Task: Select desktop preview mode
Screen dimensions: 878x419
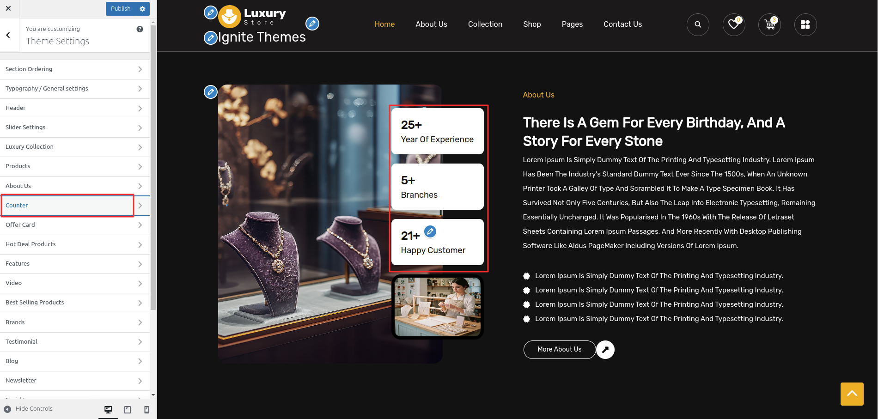Action: tap(108, 409)
